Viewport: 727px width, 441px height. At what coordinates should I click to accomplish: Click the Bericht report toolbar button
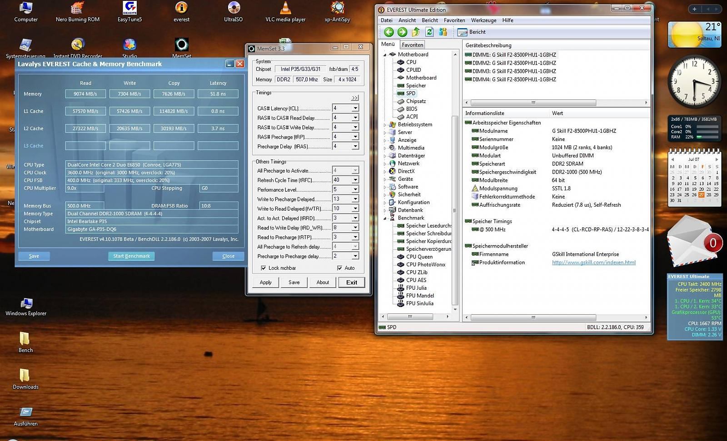pyautogui.click(x=472, y=32)
